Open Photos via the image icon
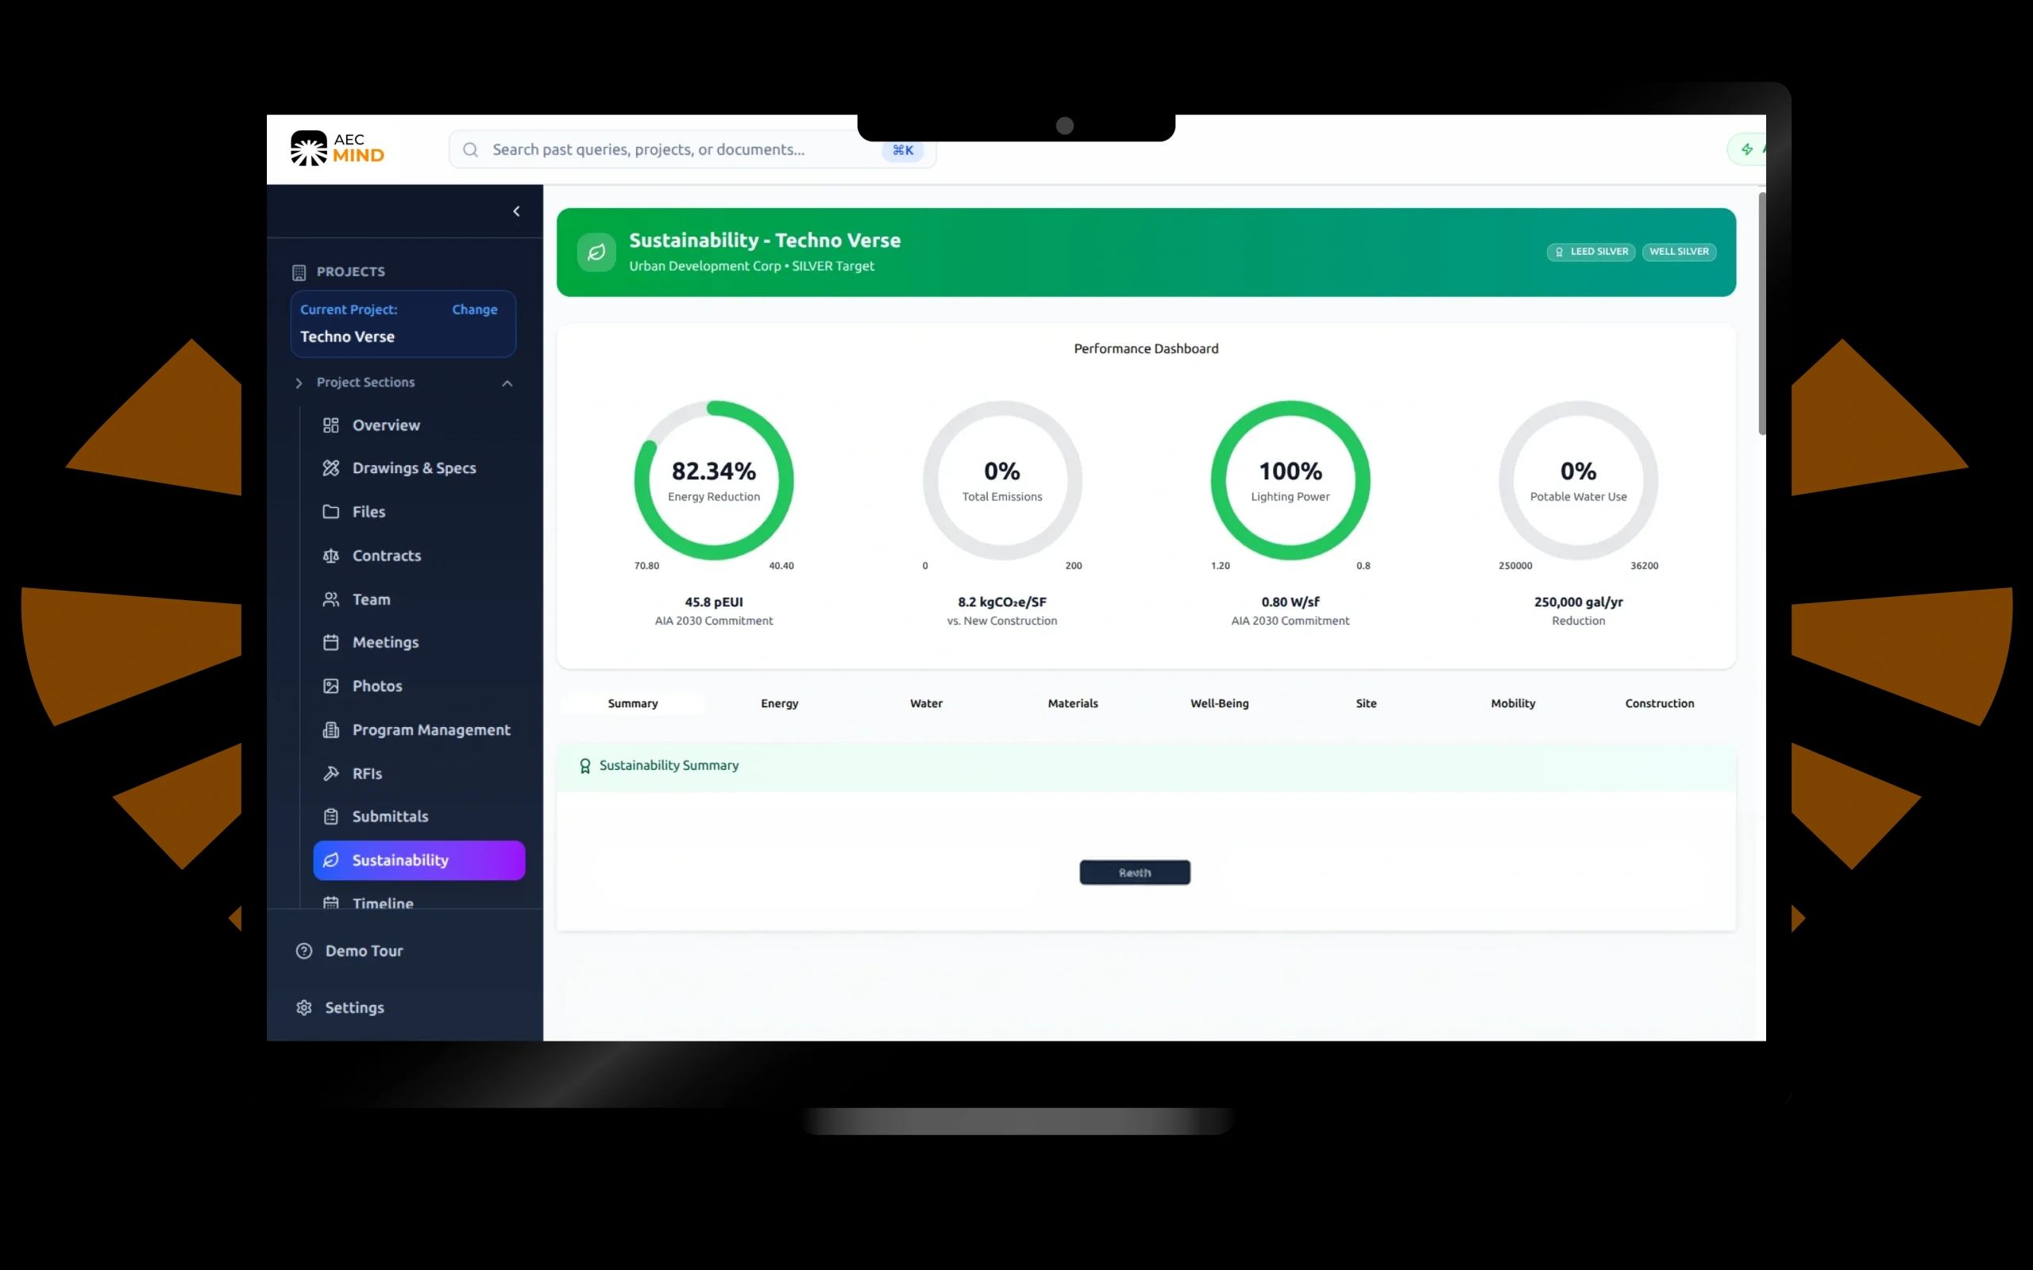Screen dimensions: 2033x1270 coord(332,685)
